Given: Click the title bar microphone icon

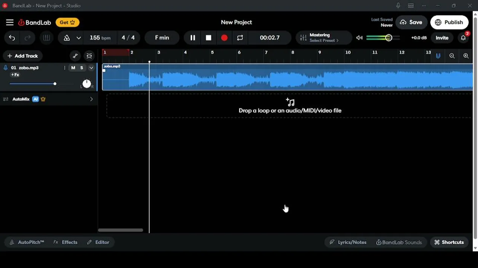Looking at the screenshot, I should point(398,6).
